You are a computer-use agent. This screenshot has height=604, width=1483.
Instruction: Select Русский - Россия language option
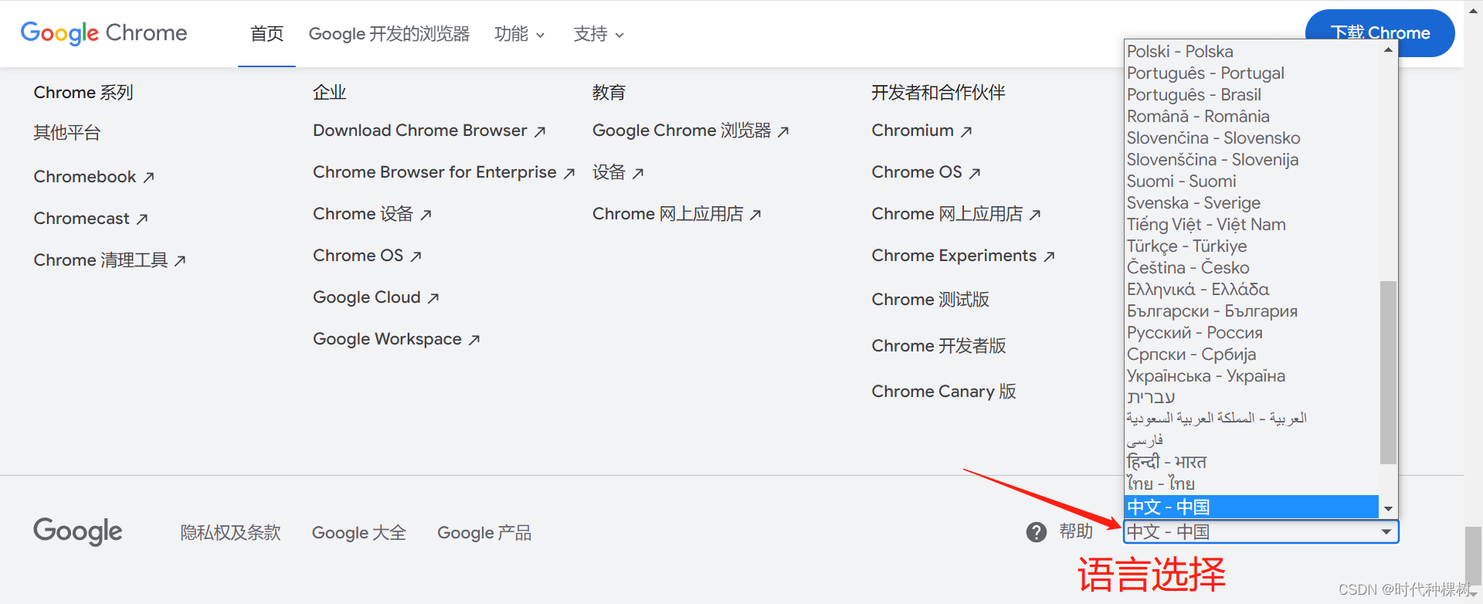point(1252,333)
